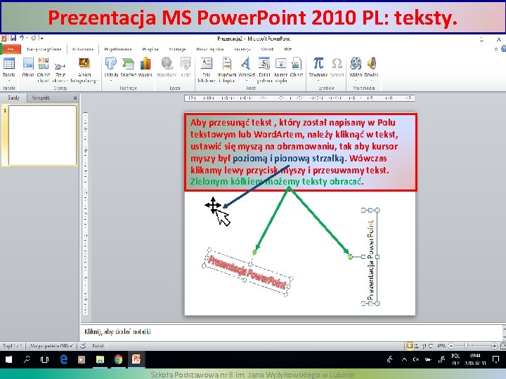506x379 pixels.
Task: Open PowerPoint Help question mark icon
Action: click(503, 49)
